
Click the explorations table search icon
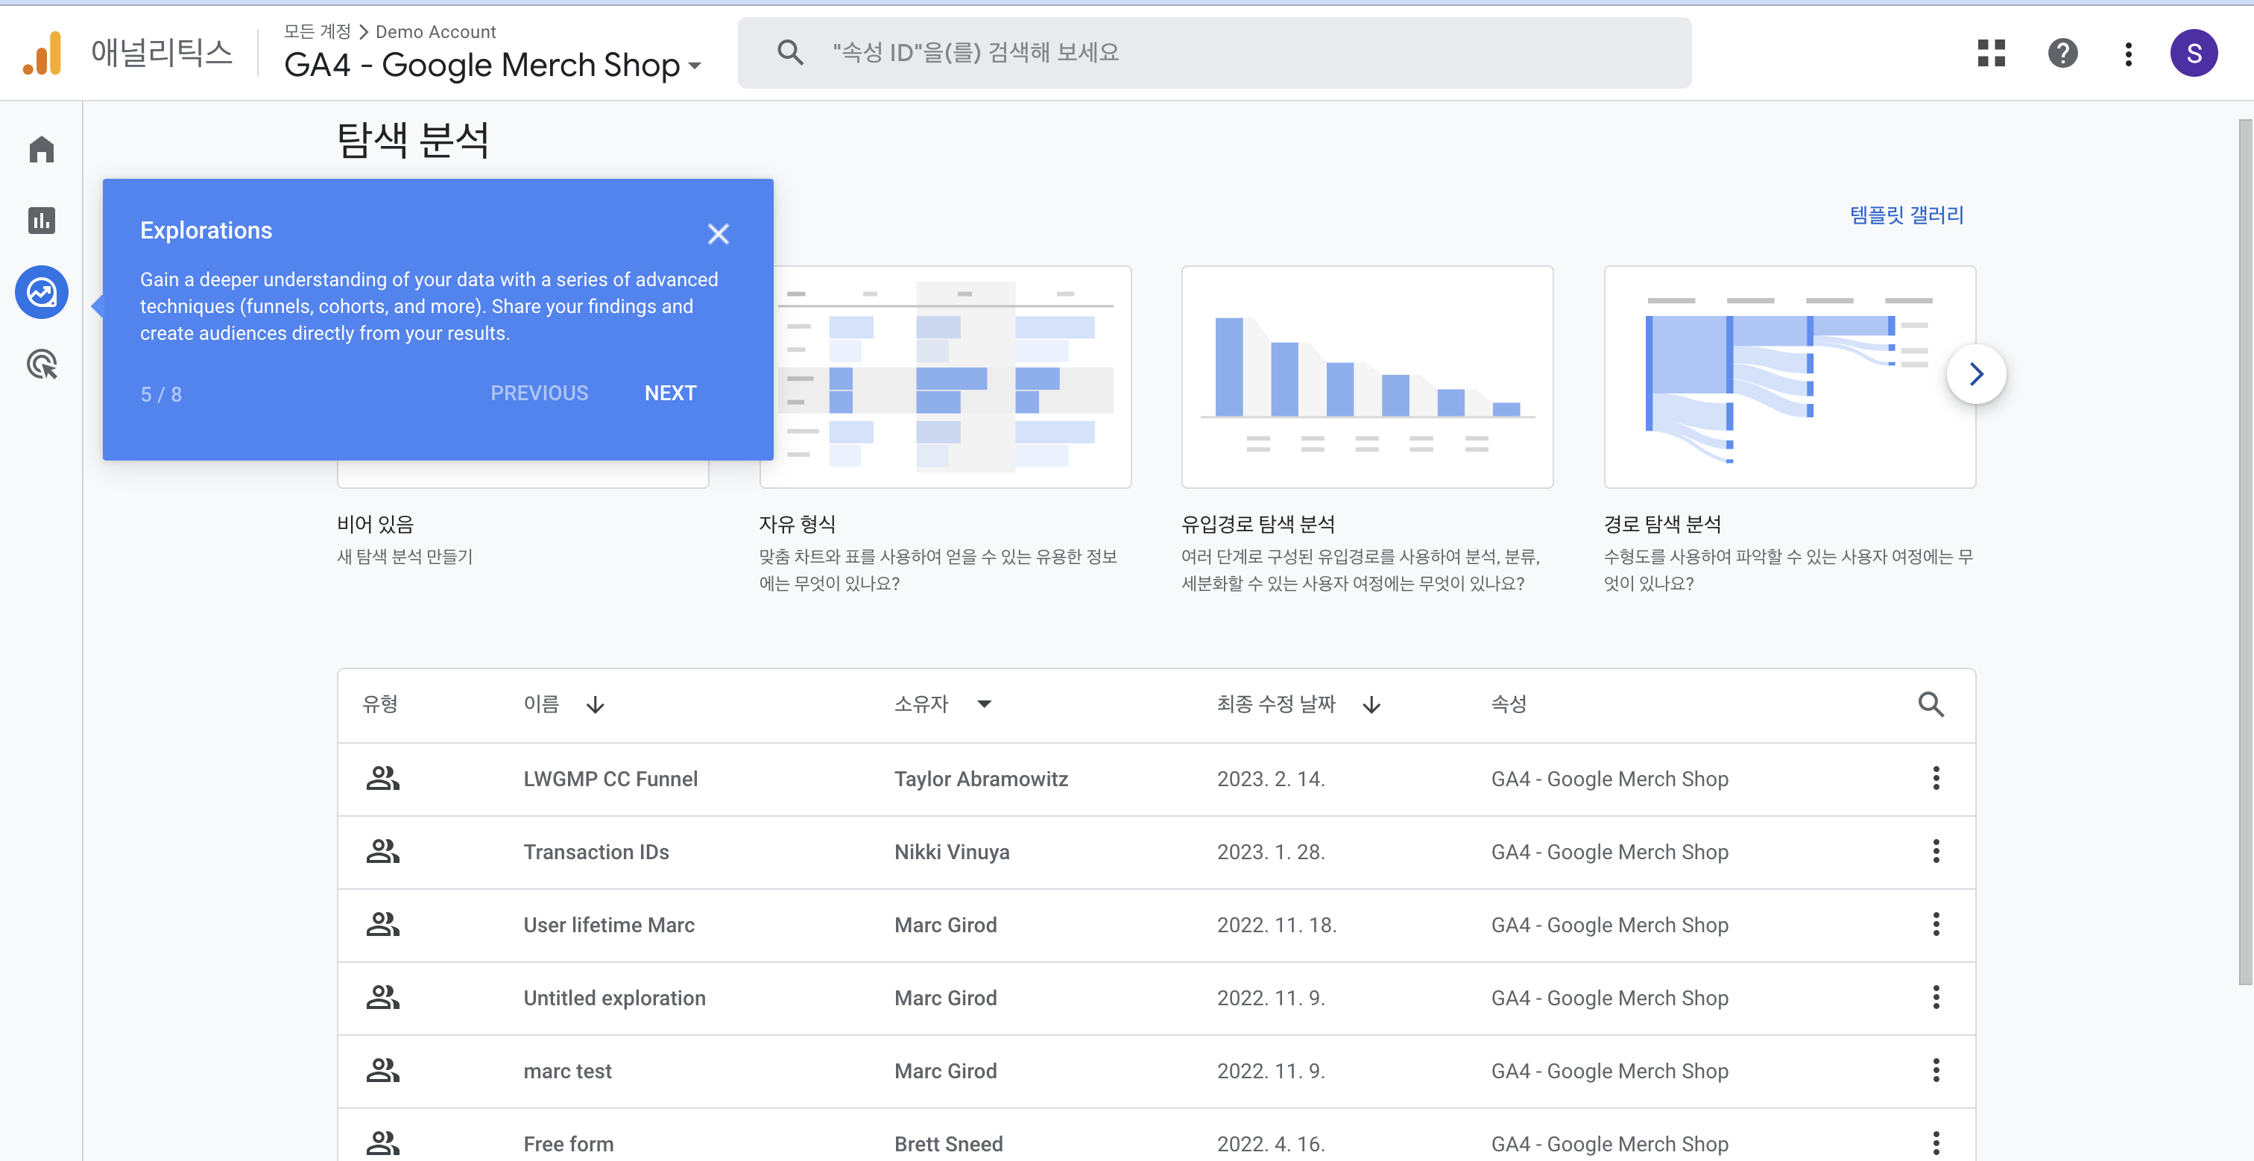[1931, 704]
